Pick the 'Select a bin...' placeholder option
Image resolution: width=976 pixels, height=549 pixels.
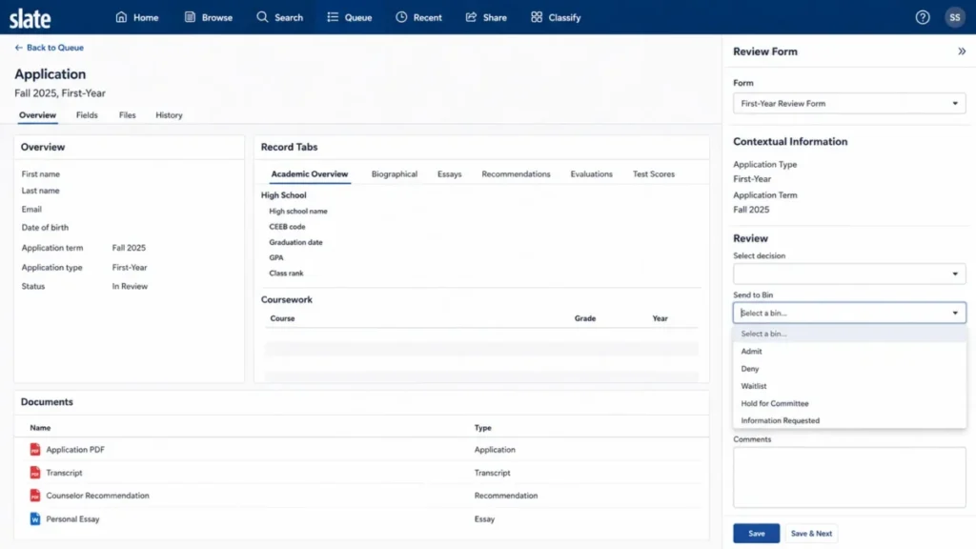(849, 334)
